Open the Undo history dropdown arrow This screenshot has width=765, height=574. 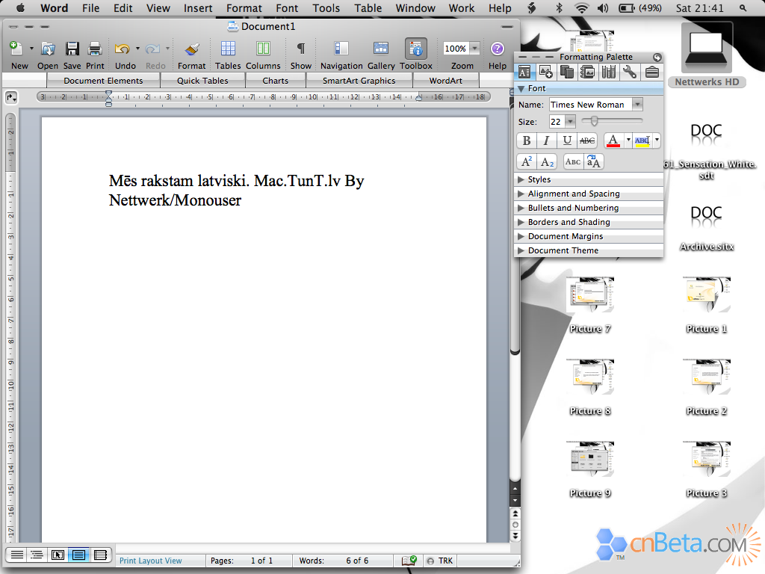point(137,49)
